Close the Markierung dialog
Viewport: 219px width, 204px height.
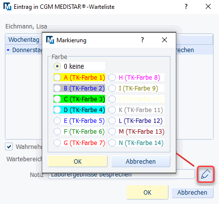pyautogui.click(x=164, y=40)
